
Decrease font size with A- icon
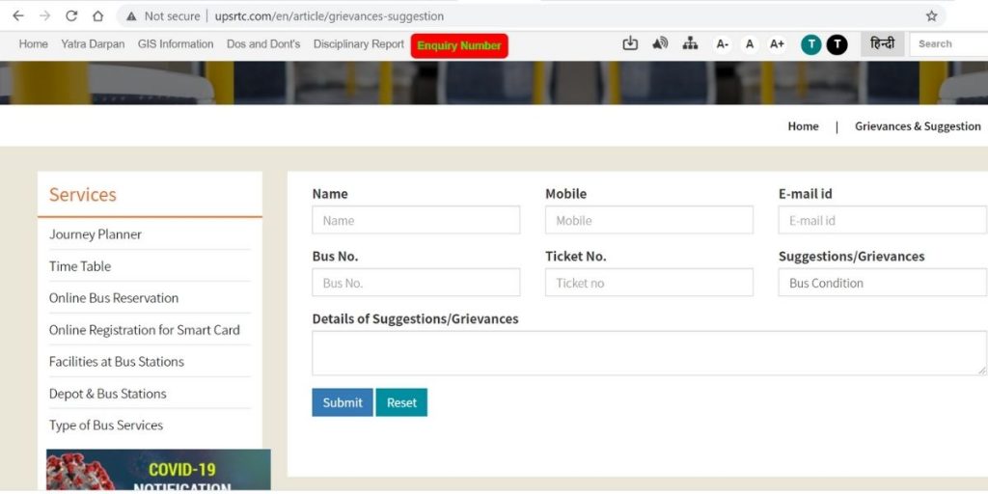click(x=722, y=44)
